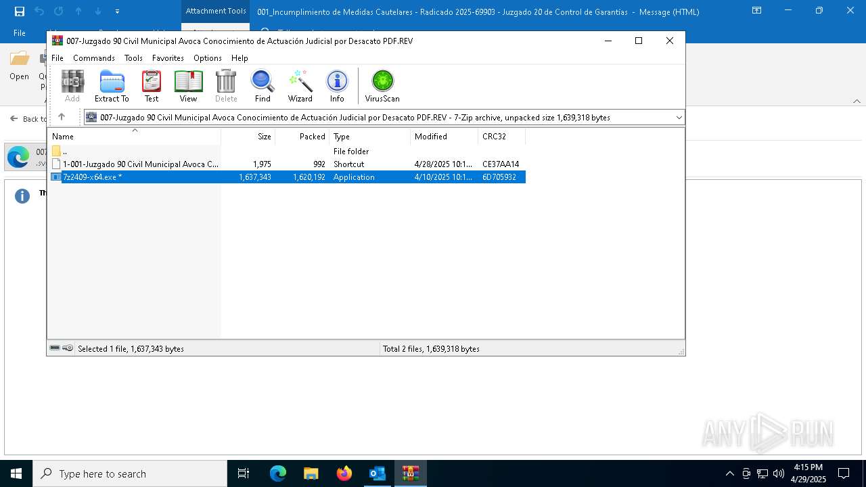Open File Explorer from taskbar
Screen dimensions: 866x487
(311, 473)
